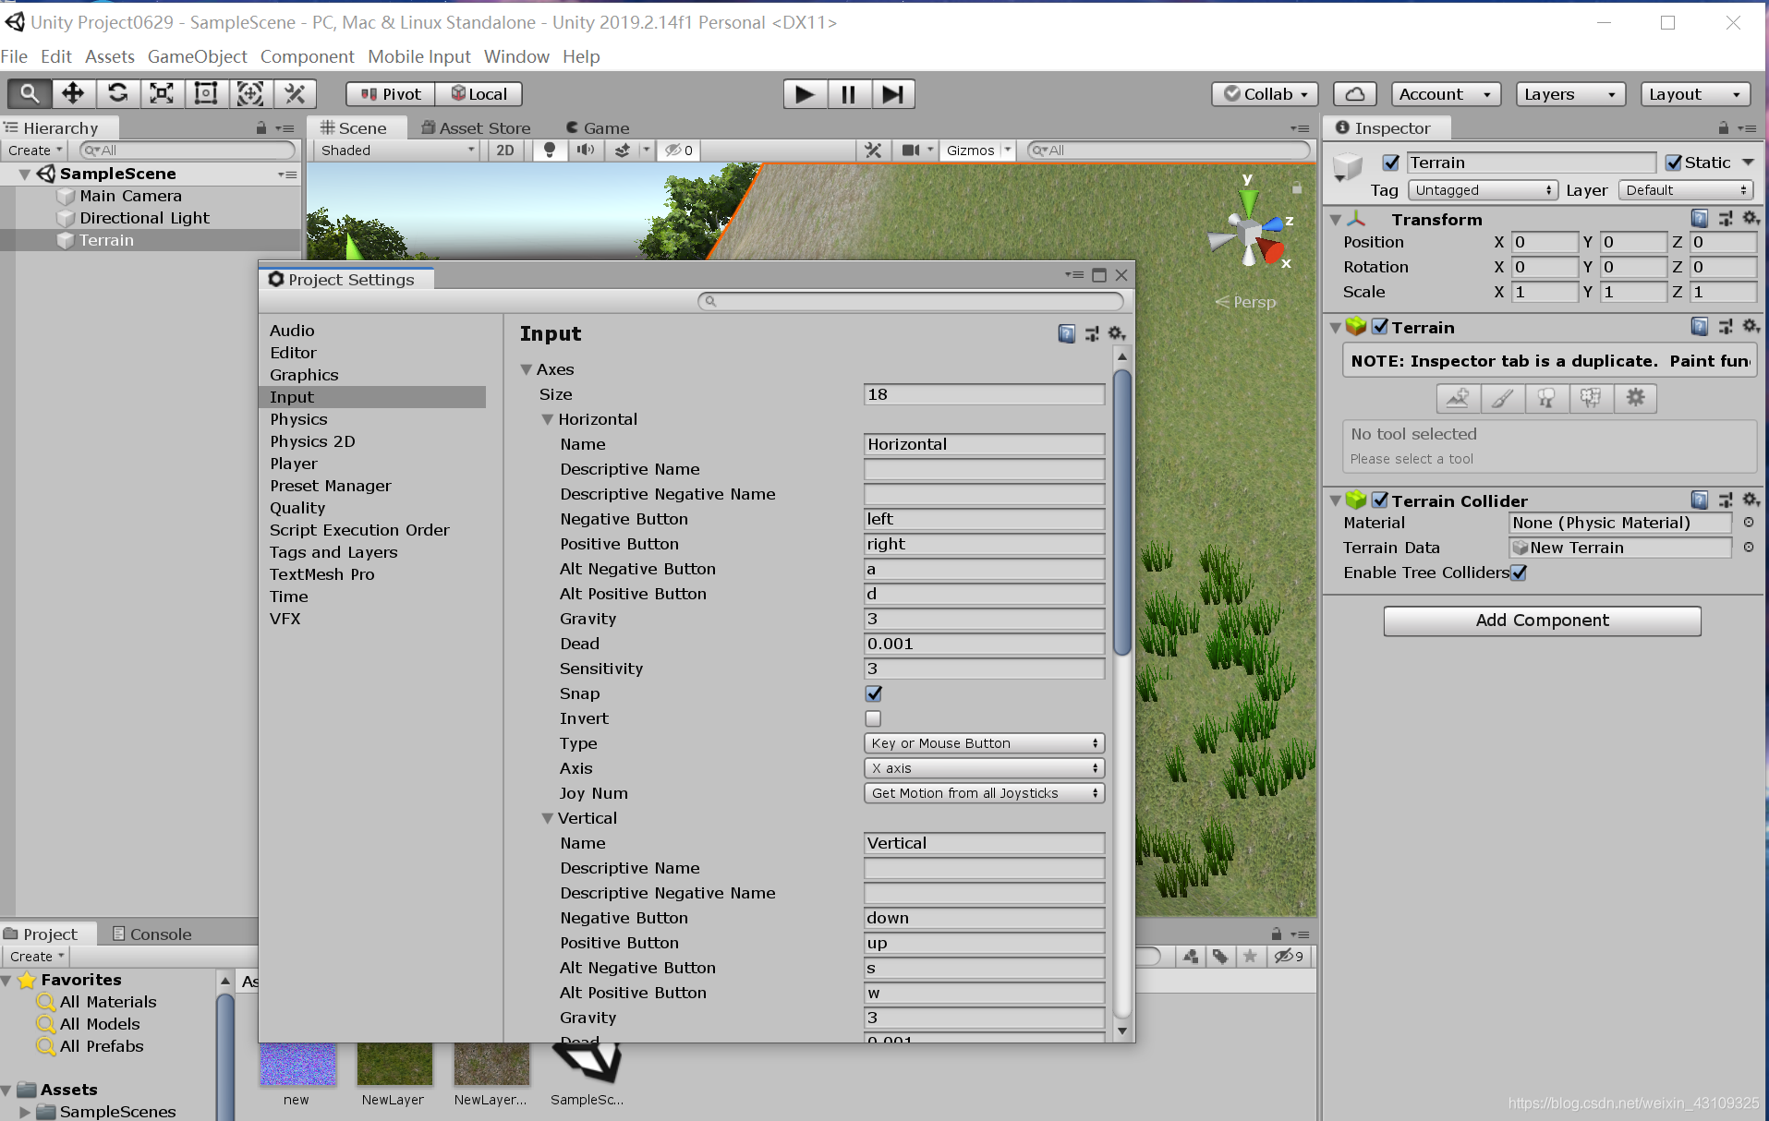Switch to the Console tab
Screen dimensions: 1769x1121
click(x=151, y=934)
